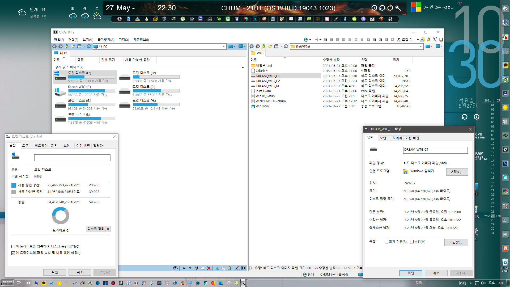Open the first monitor icon dropdown in the left pane
The width and height of the screenshot is (510, 287).
(x=235, y=47)
